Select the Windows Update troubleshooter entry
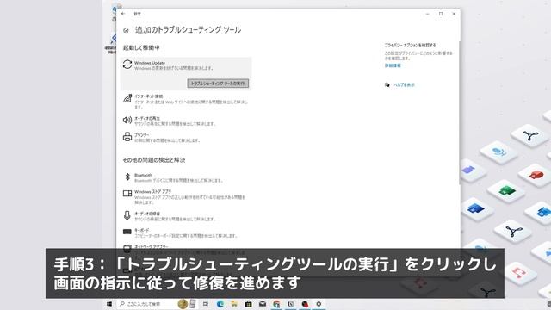551x310 pixels. point(186,74)
